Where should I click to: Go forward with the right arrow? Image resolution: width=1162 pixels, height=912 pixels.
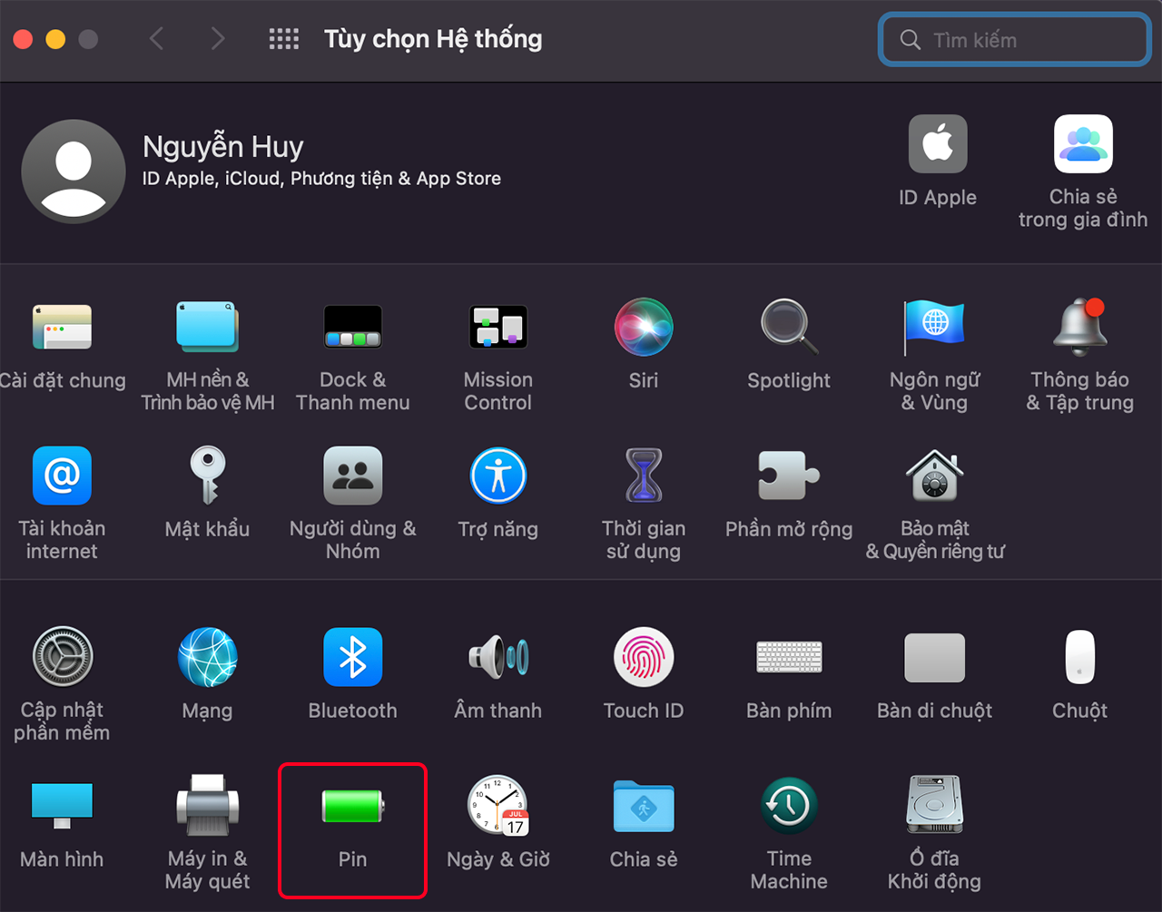click(217, 39)
